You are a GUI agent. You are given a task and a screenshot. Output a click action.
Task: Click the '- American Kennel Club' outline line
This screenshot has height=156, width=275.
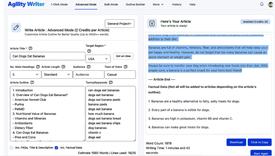[x=29, y=100]
